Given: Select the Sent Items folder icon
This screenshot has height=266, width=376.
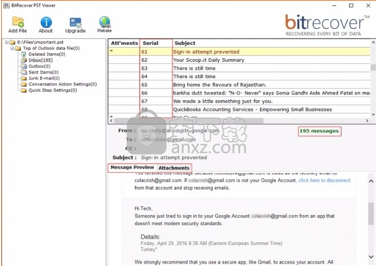Looking at the screenshot, I should (x=24, y=72).
